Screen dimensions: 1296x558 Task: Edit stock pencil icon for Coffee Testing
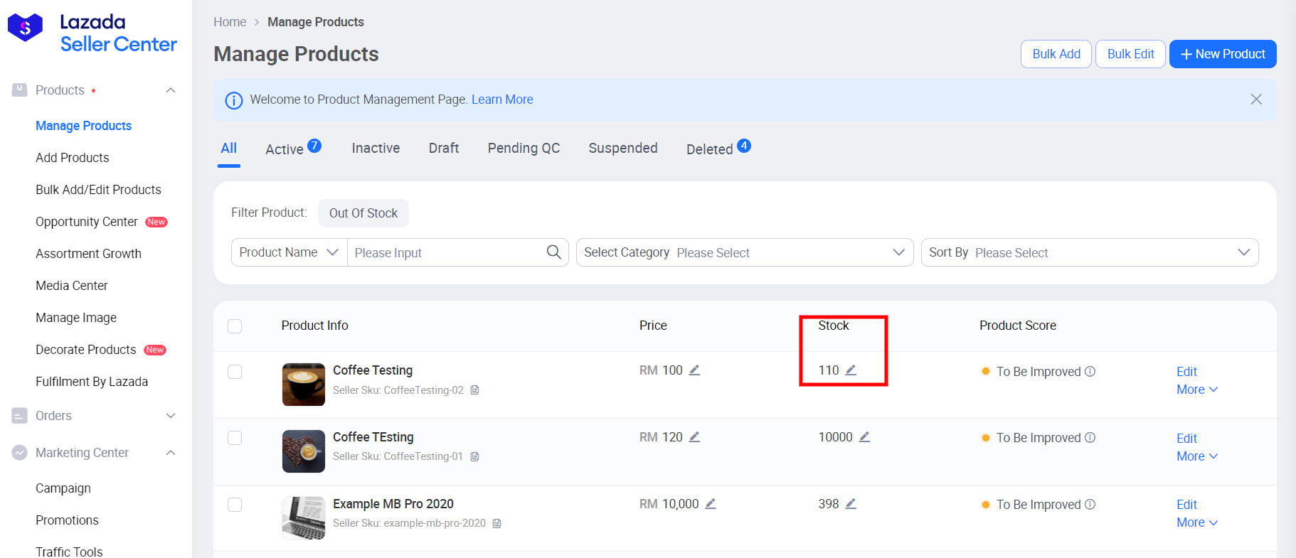coord(851,370)
